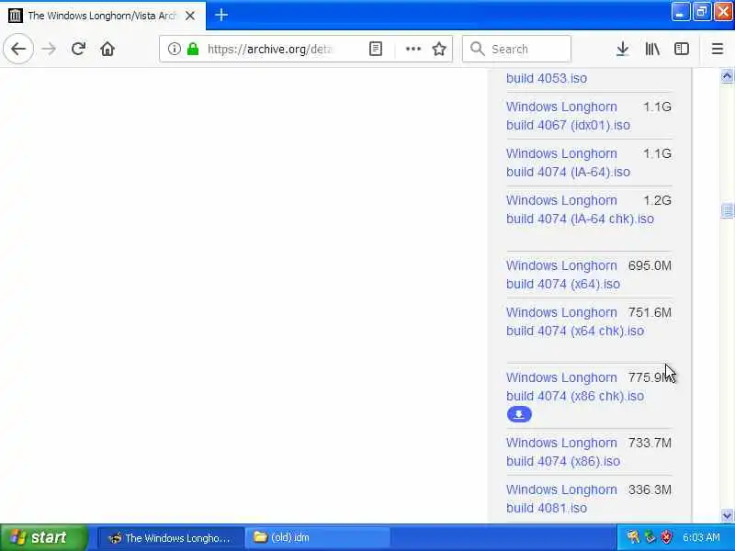
Task: Go back to the previous page
Action: (x=18, y=49)
